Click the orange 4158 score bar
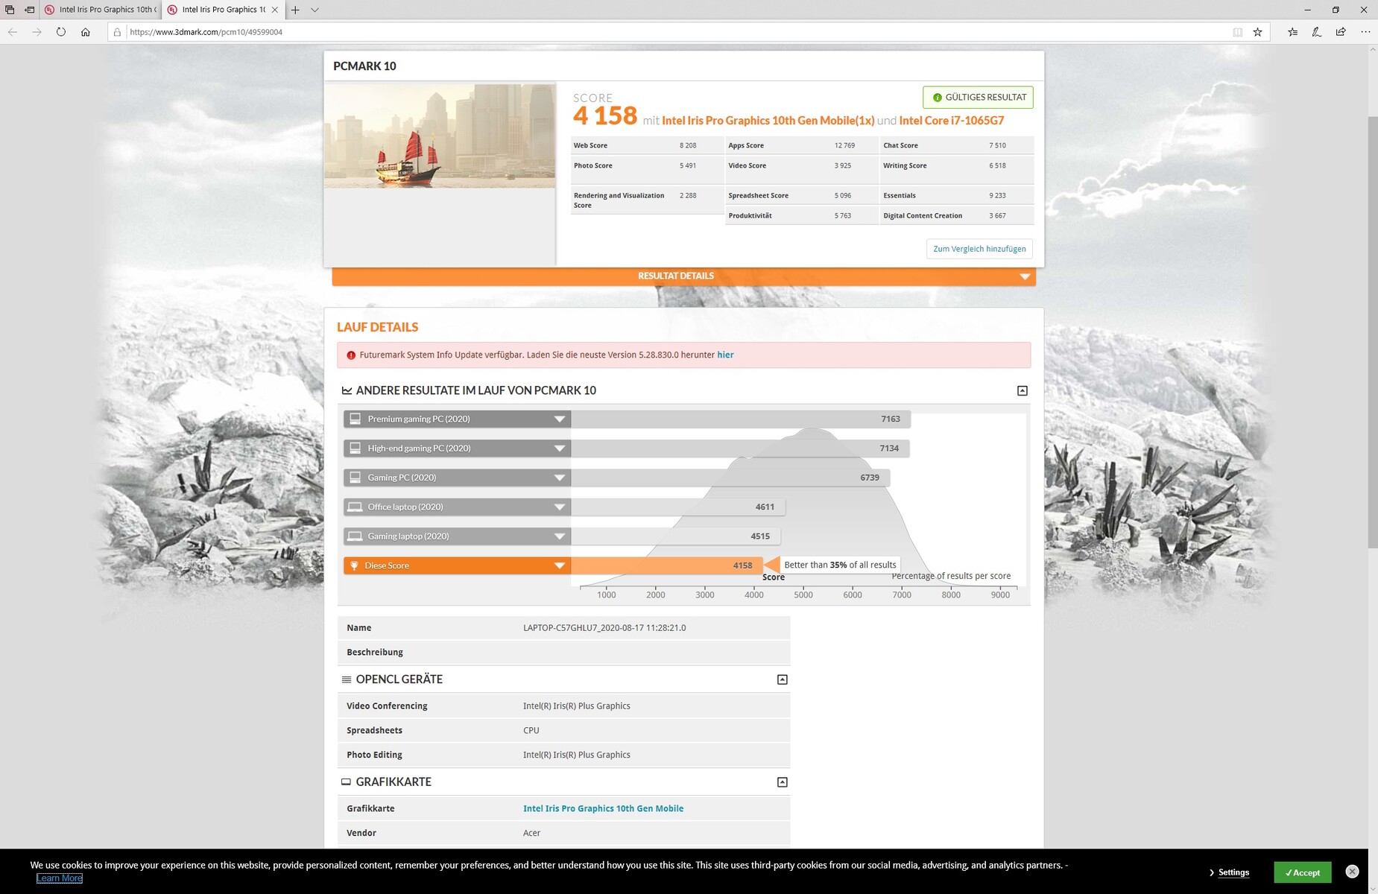The width and height of the screenshot is (1378, 894). (667, 565)
